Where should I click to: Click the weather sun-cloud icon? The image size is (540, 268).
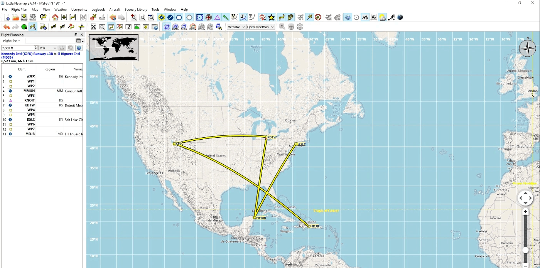(x=382, y=17)
